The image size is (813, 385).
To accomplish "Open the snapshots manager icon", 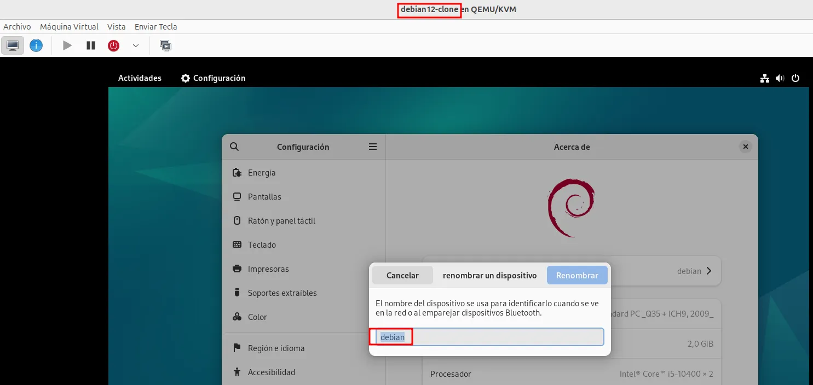I will 165,45.
